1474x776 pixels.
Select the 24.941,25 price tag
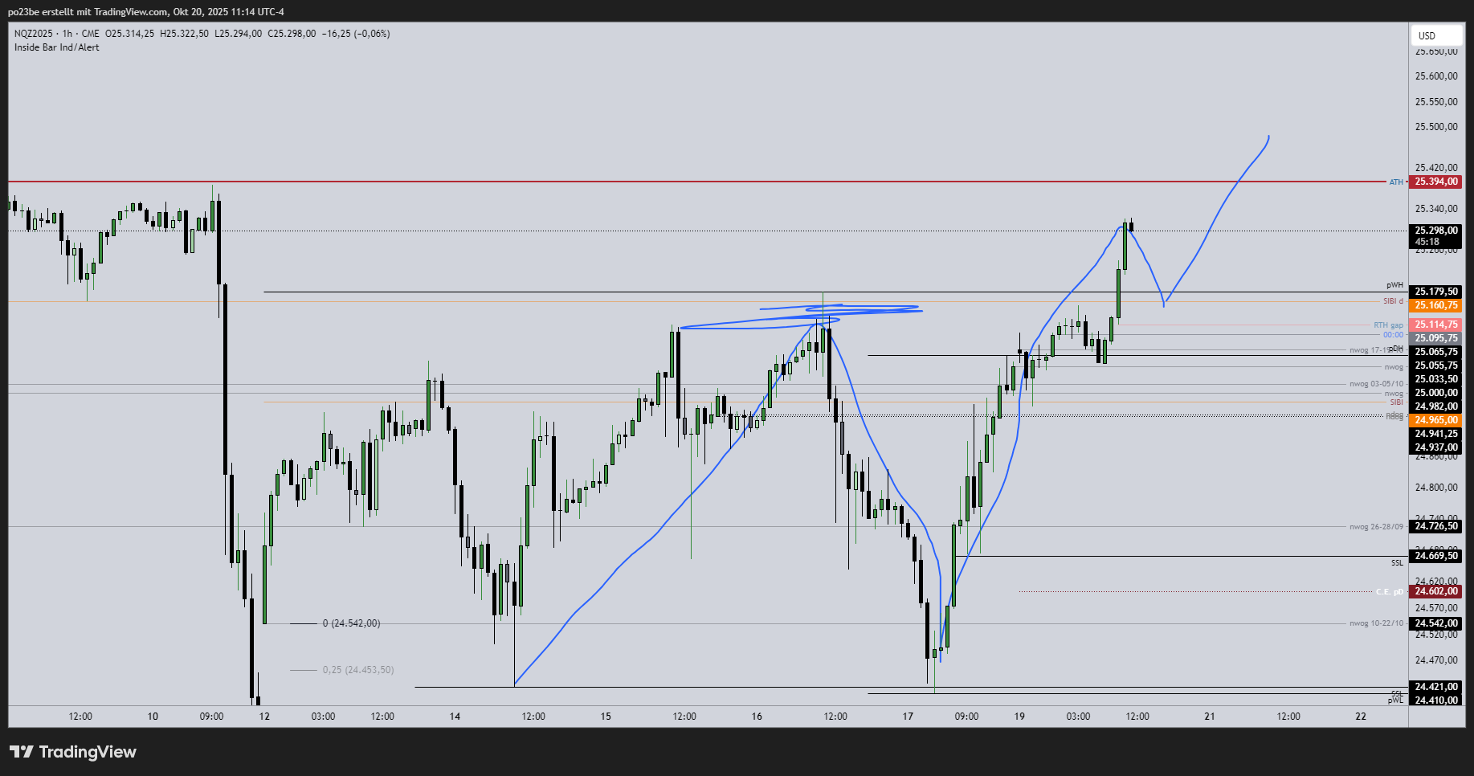click(x=1436, y=434)
